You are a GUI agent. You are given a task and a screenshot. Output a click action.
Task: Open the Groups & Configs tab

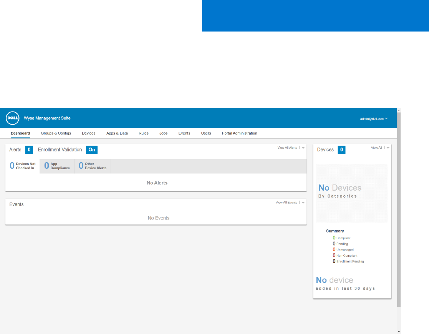point(56,133)
